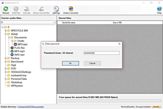Select the WAV.wav file icon
The height and width of the screenshot is (109, 163).
pos(12,54)
